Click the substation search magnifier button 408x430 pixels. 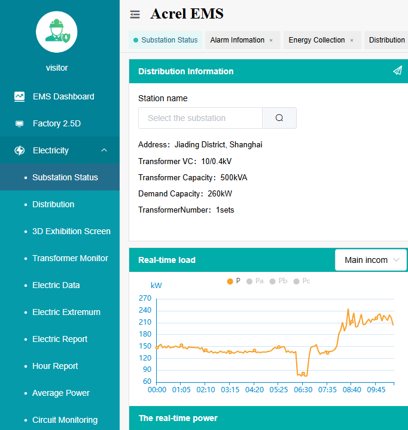pos(279,118)
